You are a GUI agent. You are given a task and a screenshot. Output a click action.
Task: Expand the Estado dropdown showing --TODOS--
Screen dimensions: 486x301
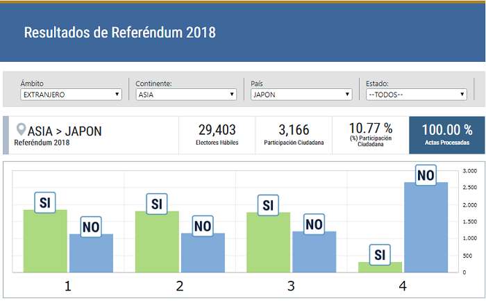416,95
